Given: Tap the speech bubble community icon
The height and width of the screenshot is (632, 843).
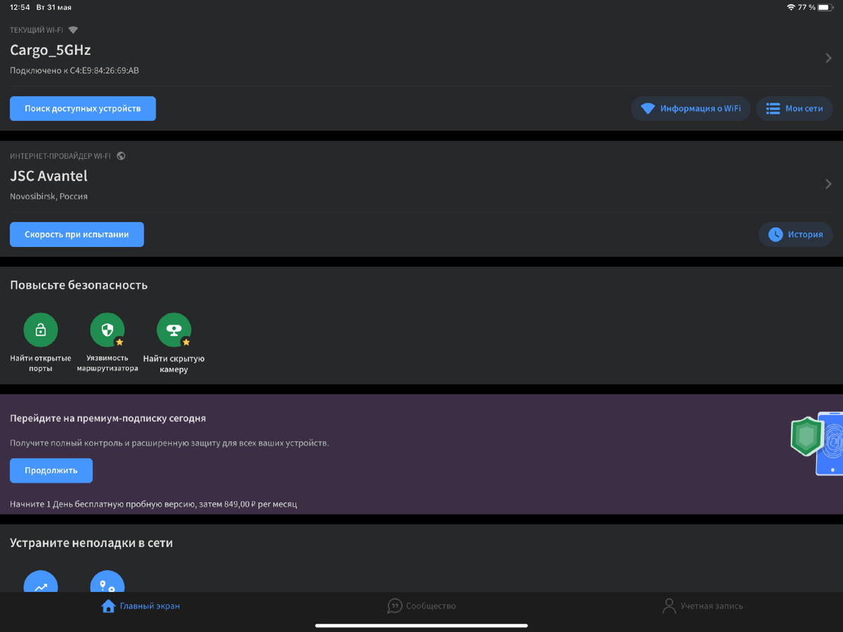Looking at the screenshot, I should pyautogui.click(x=395, y=606).
